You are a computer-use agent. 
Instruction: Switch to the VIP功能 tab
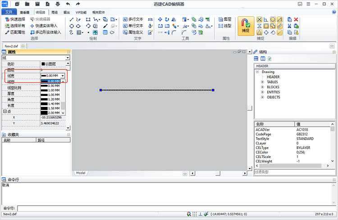81,12
